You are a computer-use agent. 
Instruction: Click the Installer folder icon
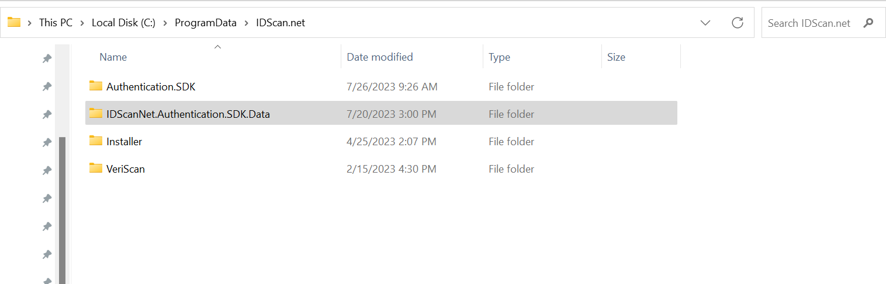[x=96, y=141]
